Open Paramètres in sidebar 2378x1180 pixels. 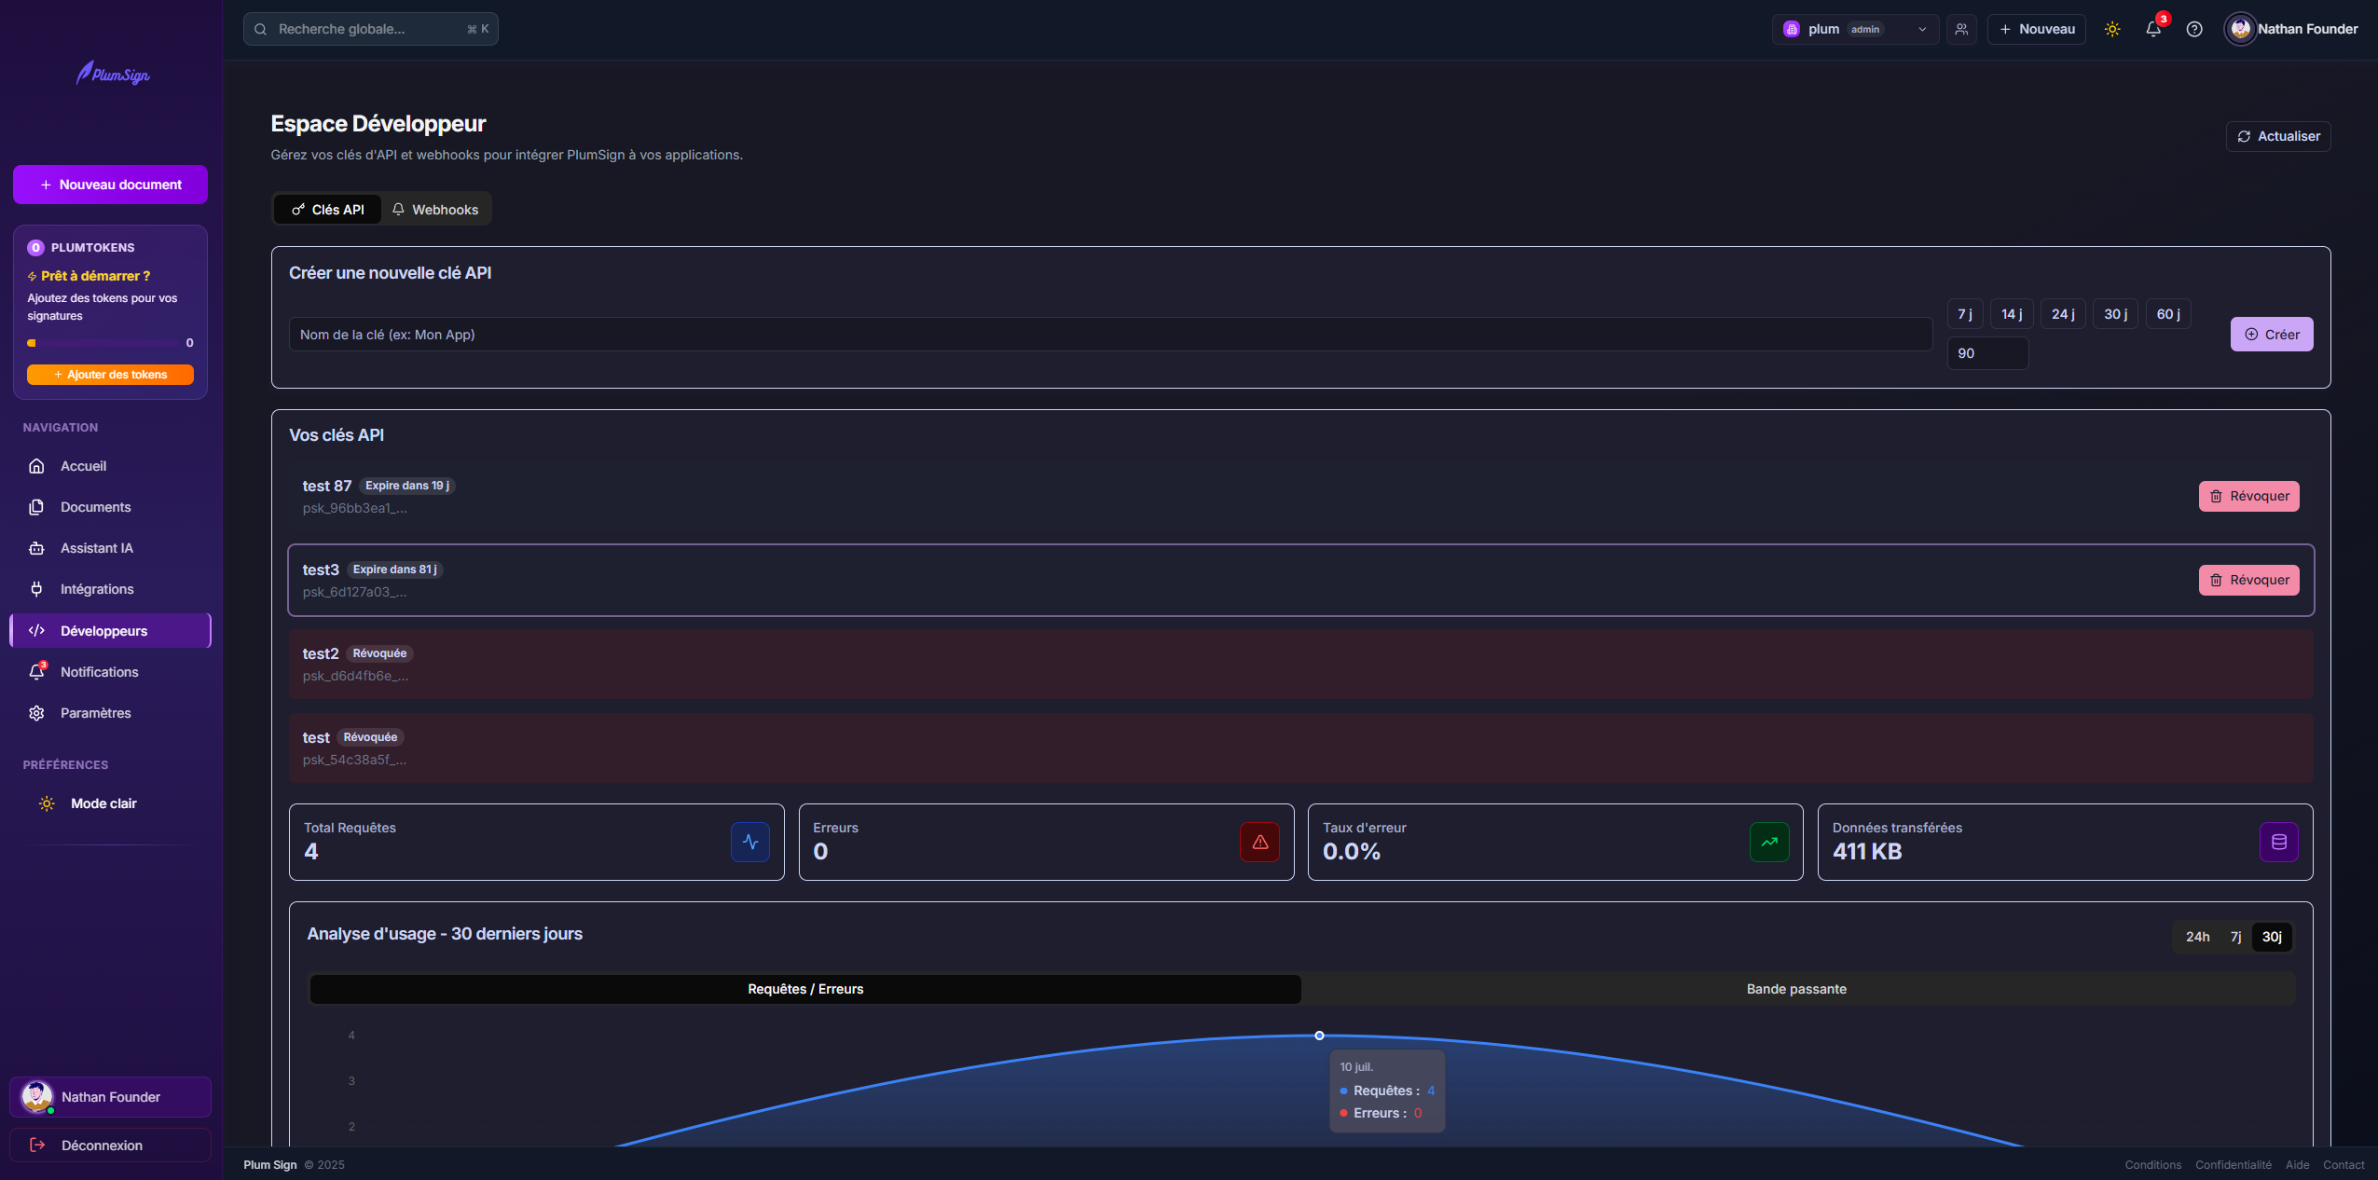pyautogui.click(x=110, y=713)
